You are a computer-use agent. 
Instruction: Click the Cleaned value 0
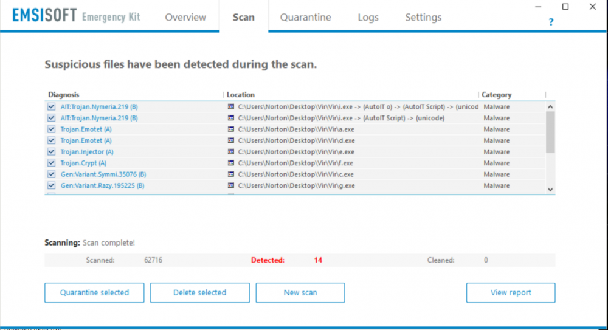(x=486, y=260)
